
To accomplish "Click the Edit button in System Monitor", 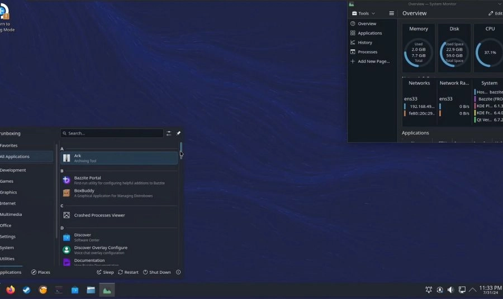I will coord(495,13).
